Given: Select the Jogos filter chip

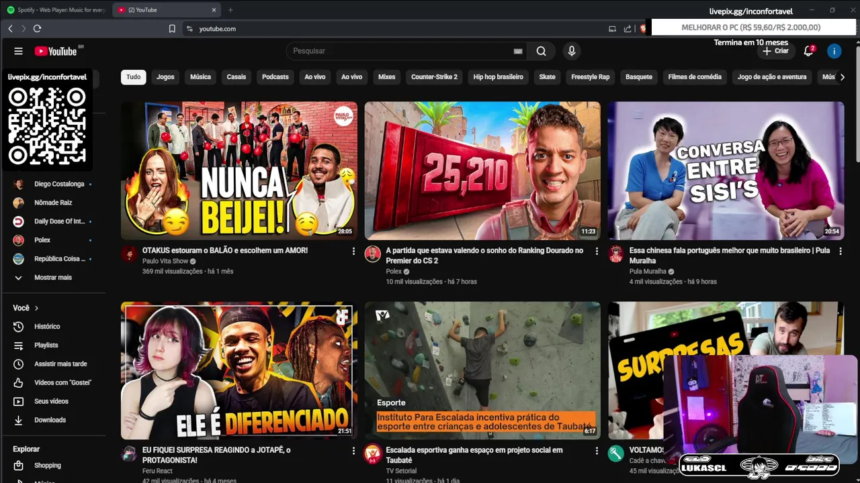Looking at the screenshot, I should 165,77.
